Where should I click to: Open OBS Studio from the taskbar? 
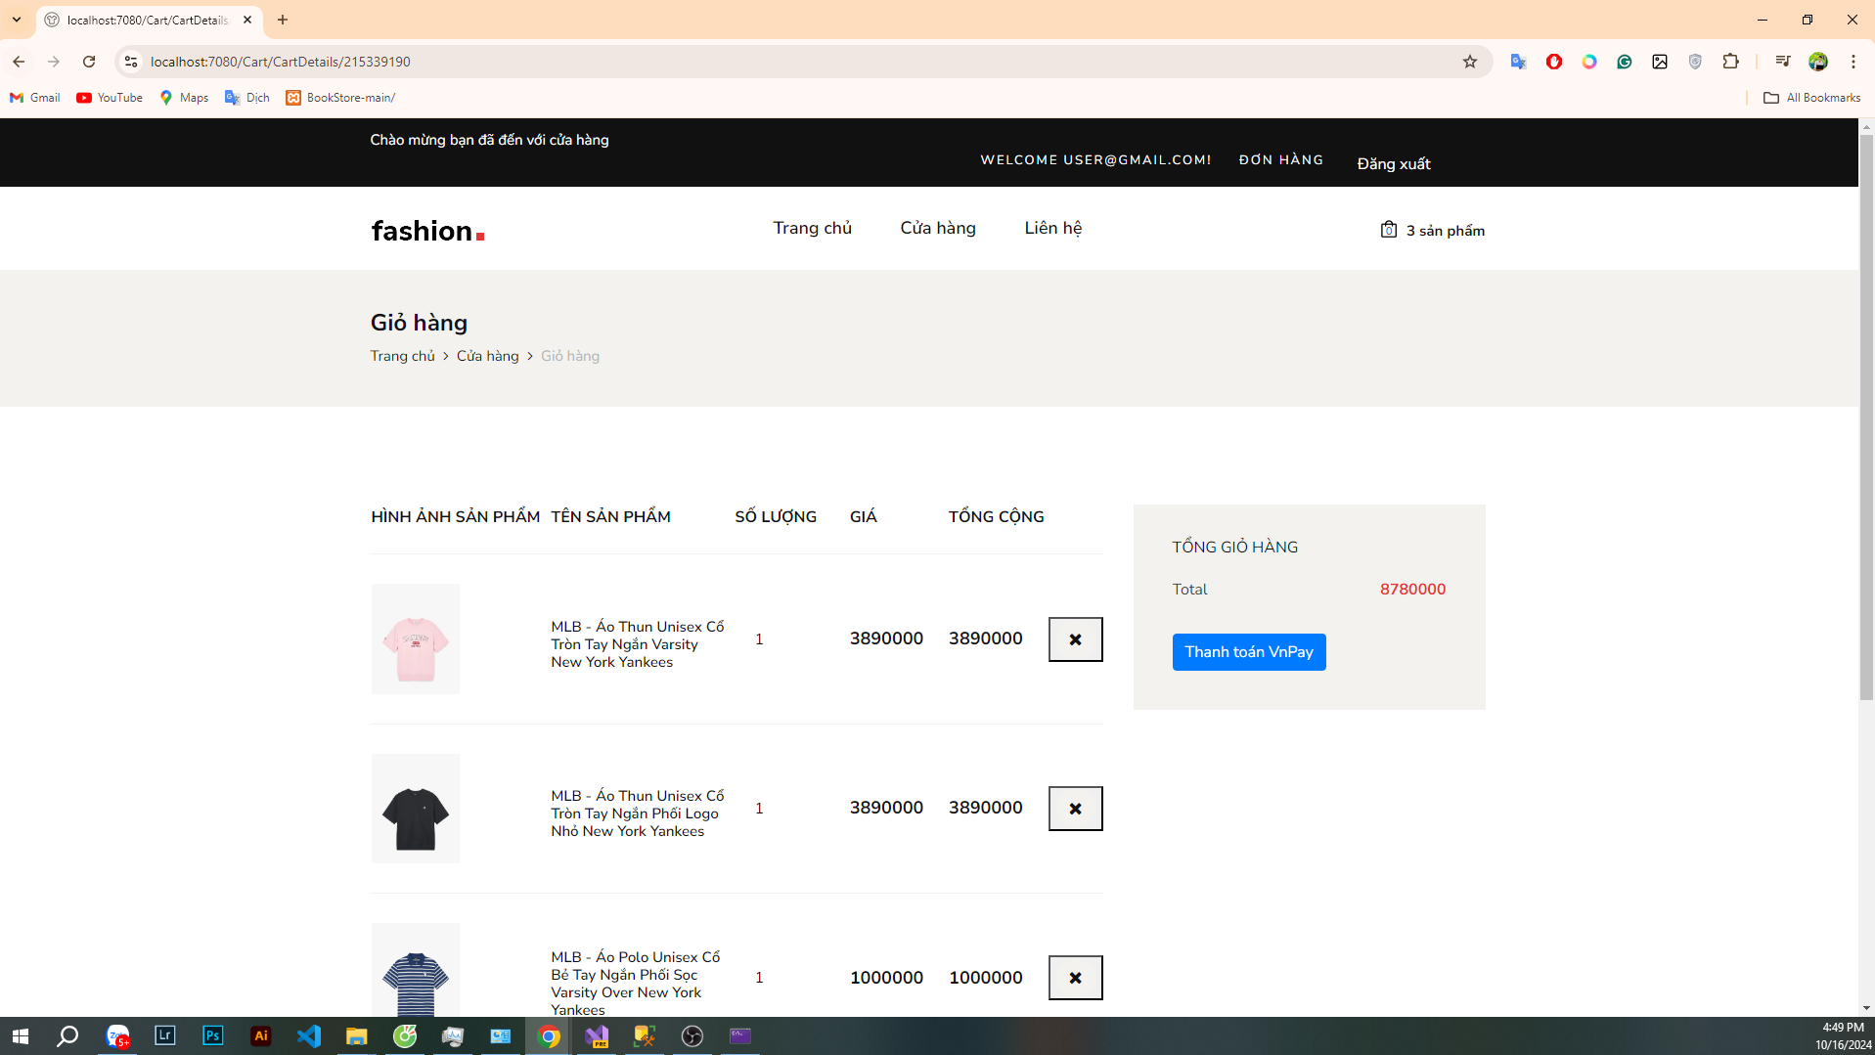(692, 1036)
